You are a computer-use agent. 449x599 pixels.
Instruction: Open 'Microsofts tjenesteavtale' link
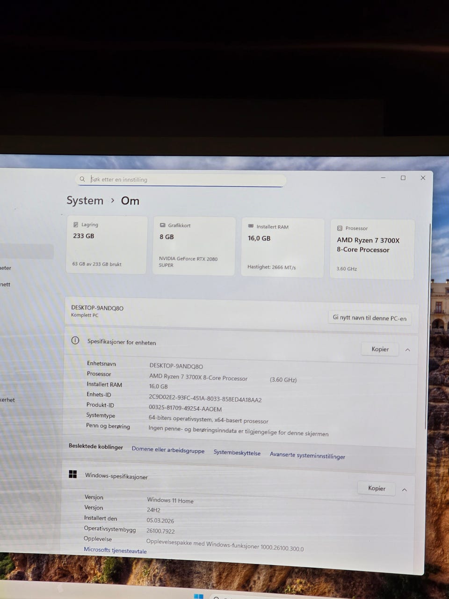[115, 550]
